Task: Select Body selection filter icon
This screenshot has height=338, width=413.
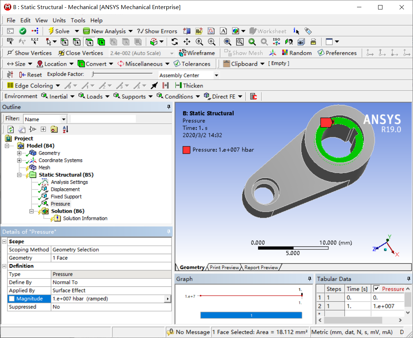Action: coord(101,42)
